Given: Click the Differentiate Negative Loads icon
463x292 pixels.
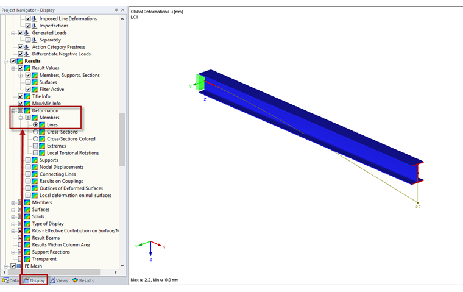Looking at the screenshot, I should (27, 54).
